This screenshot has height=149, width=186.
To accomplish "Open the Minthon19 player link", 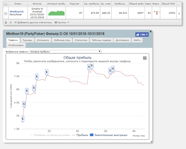I will (x=16, y=12).
